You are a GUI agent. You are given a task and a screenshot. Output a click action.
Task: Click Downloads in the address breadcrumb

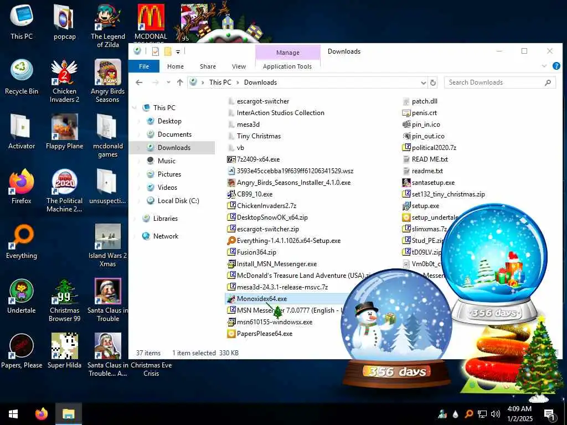point(260,82)
